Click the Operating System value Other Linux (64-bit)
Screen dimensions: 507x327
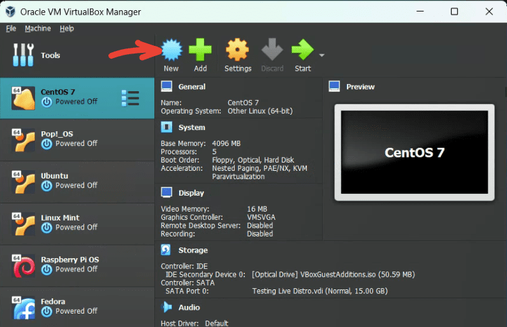click(260, 111)
